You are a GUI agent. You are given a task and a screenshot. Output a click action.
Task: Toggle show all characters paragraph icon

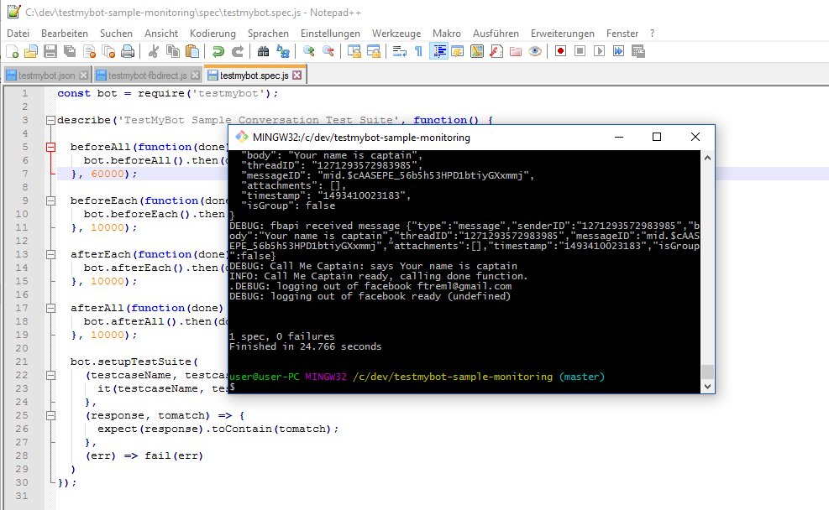pos(417,50)
